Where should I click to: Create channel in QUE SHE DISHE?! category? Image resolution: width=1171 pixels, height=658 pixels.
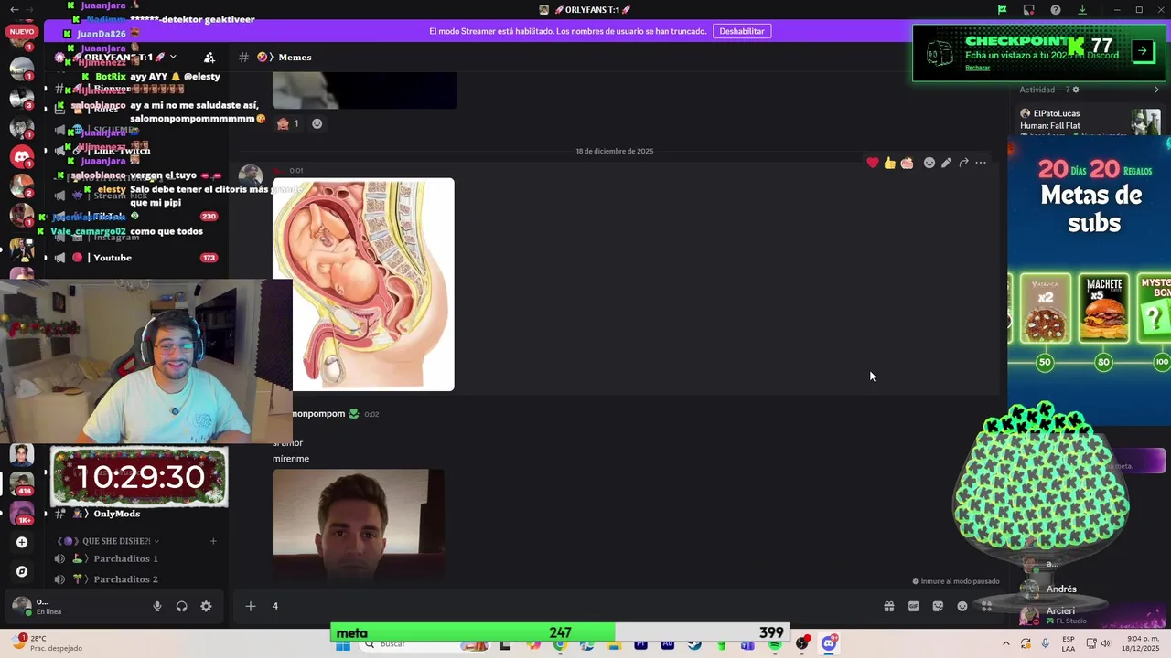pos(213,541)
